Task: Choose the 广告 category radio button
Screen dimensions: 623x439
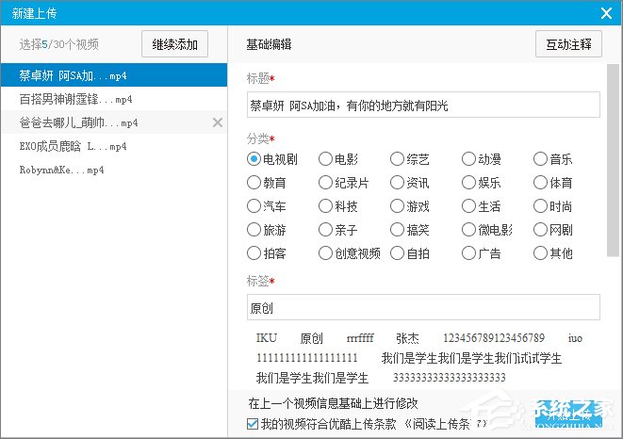Action: pyautogui.click(x=468, y=253)
